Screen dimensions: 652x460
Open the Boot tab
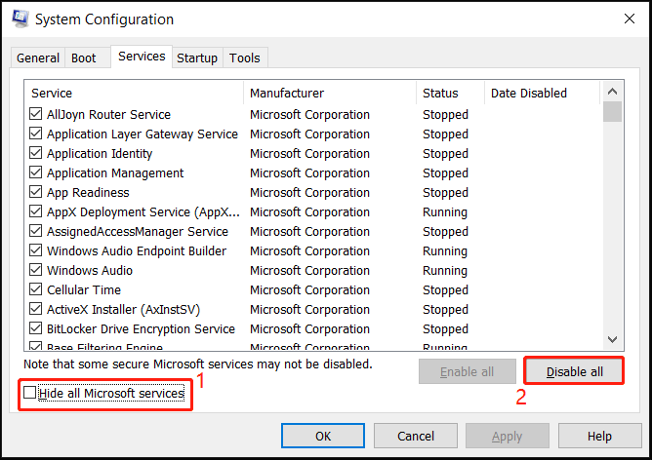pyautogui.click(x=84, y=58)
